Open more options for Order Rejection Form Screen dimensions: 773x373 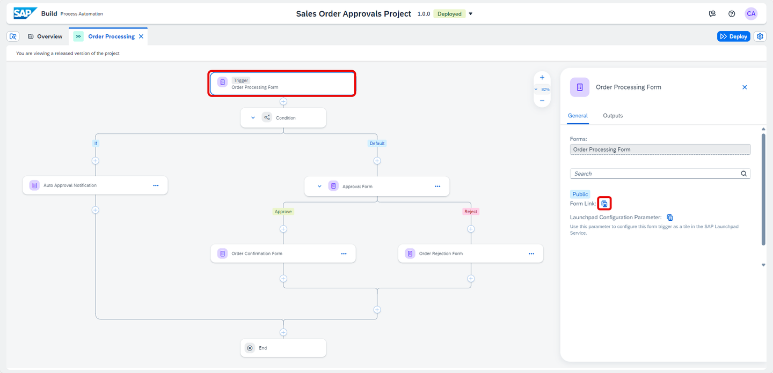pos(531,253)
